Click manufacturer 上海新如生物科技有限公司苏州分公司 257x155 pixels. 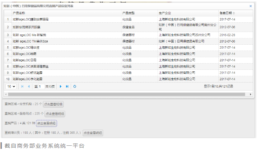pos(184,35)
